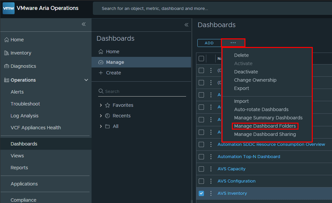332x203 pixels.
Task: Open Log Analysis in left navigation
Action: pyautogui.click(x=25, y=116)
